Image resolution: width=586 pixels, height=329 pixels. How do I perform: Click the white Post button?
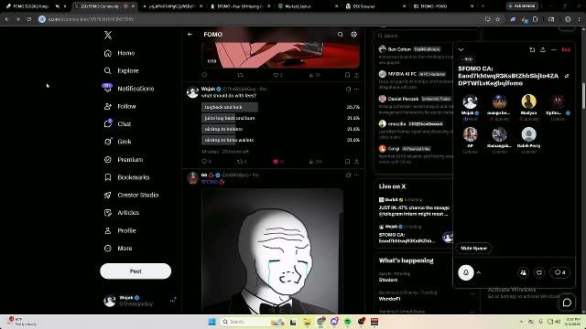click(136, 271)
